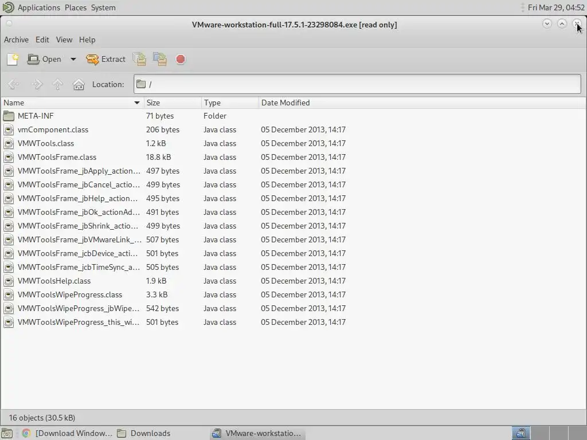Image resolution: width=587 pixels, height=440 pixels.
Task: Click the show desktop icon in bottom panel
Action: pyautogui.click(x=7, y=433)
